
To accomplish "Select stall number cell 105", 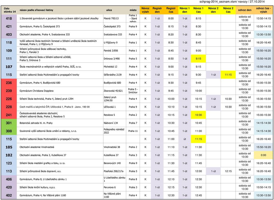I will (x=9, y=147).
